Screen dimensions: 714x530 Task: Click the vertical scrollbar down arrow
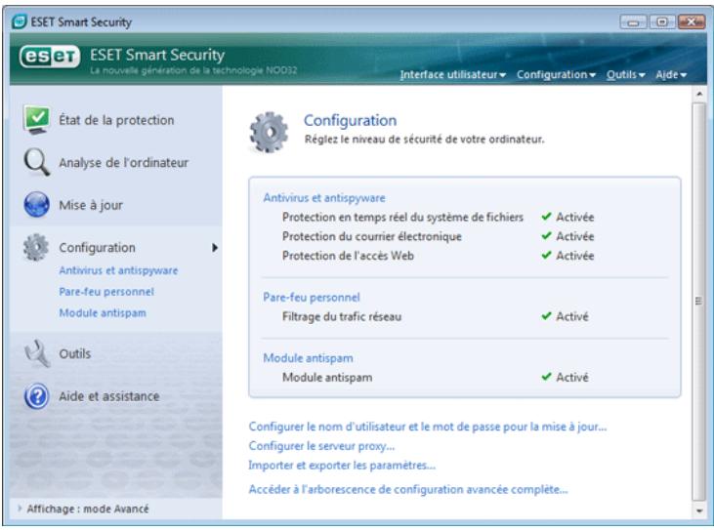[x=699, y=511]
